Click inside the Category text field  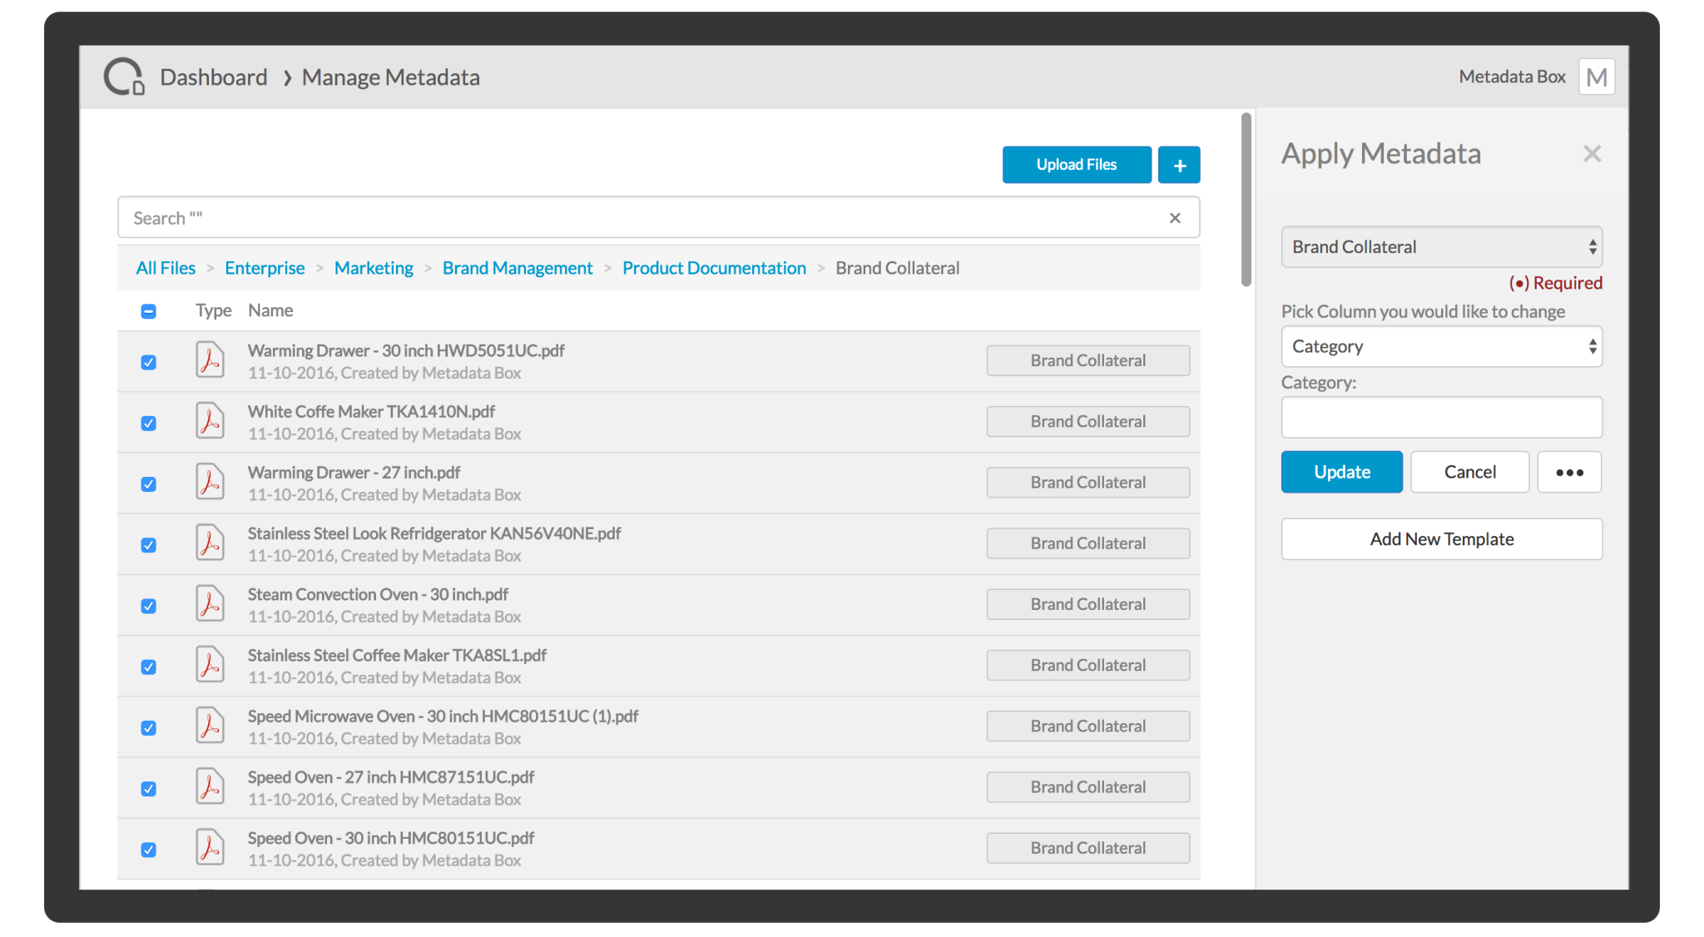tap(1441, 417)
